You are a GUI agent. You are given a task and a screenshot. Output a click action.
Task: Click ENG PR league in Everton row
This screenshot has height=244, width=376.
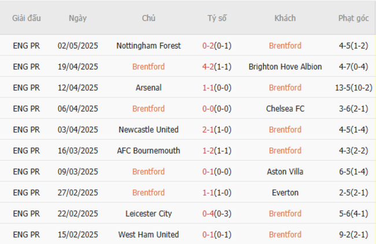[x=27, y=193]
